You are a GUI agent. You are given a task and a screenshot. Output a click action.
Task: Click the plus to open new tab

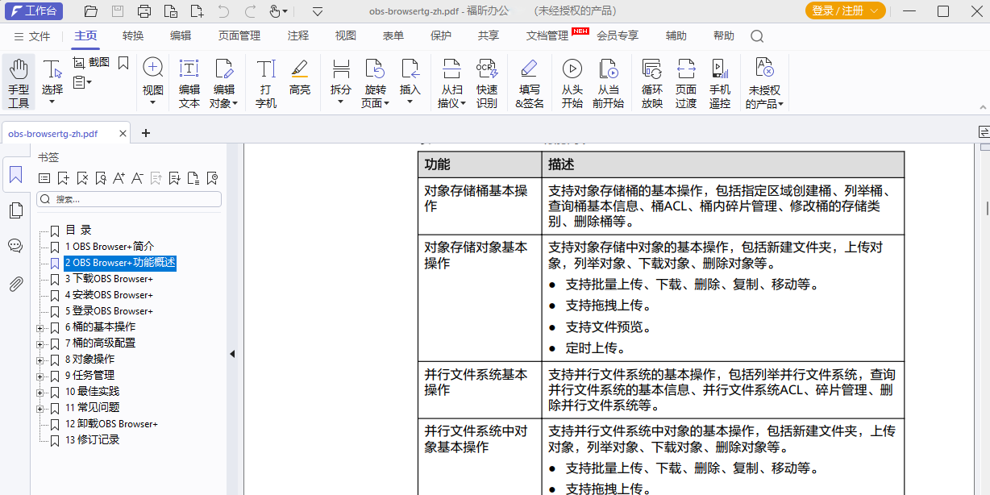point(146,133)
